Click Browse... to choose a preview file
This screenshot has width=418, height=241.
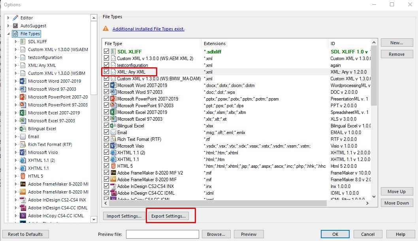click(x=216, y=234)
